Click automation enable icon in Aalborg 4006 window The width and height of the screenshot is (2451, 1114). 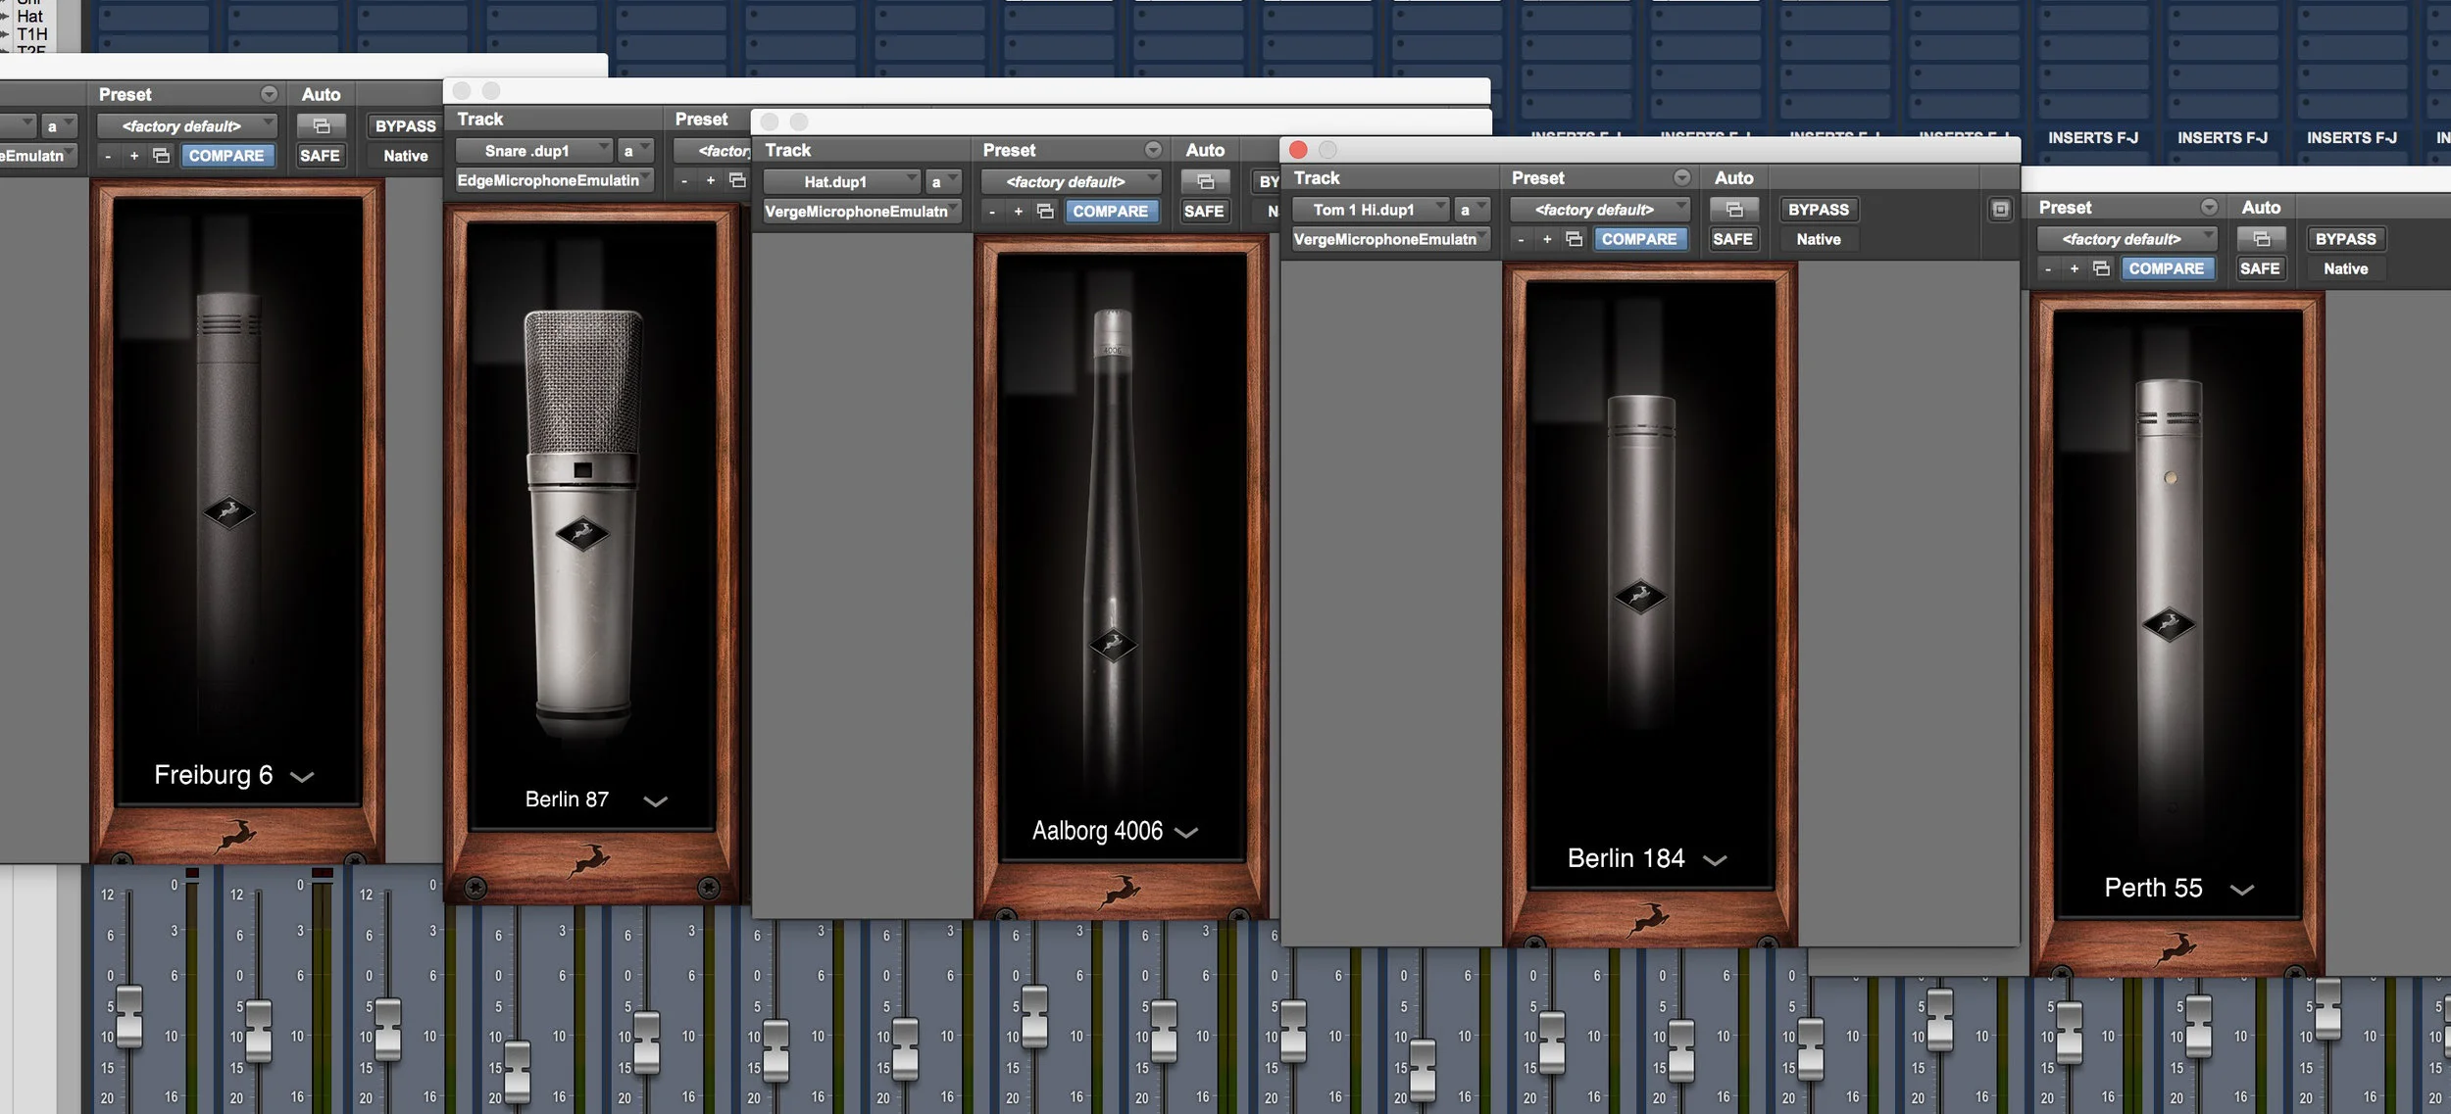(x=1205, y=181)
